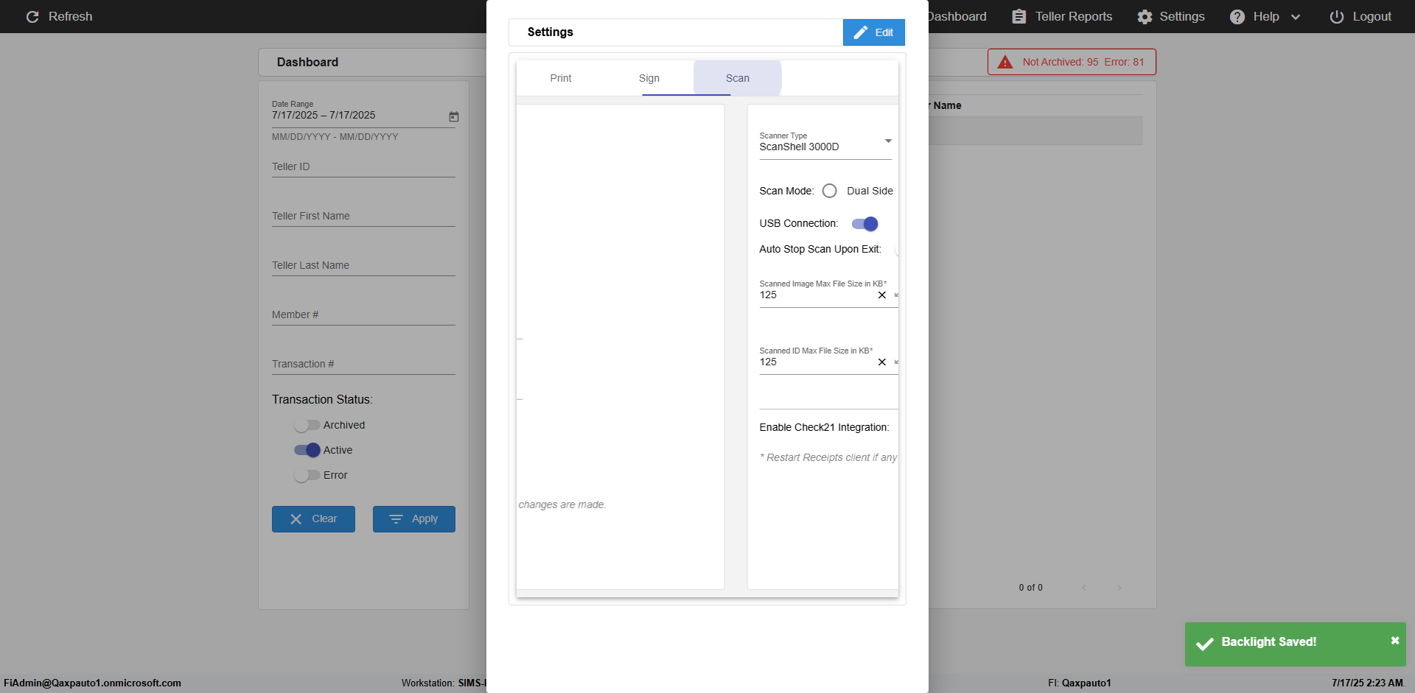Image resolution: width=1415 pixels, height=693 pixels.
Task: Click the Teller Reports clipboard icon
Action: tap(1019, 16)
